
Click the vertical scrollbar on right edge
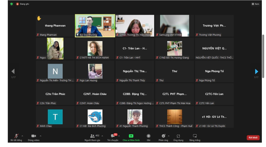click(x=263, y=47)
